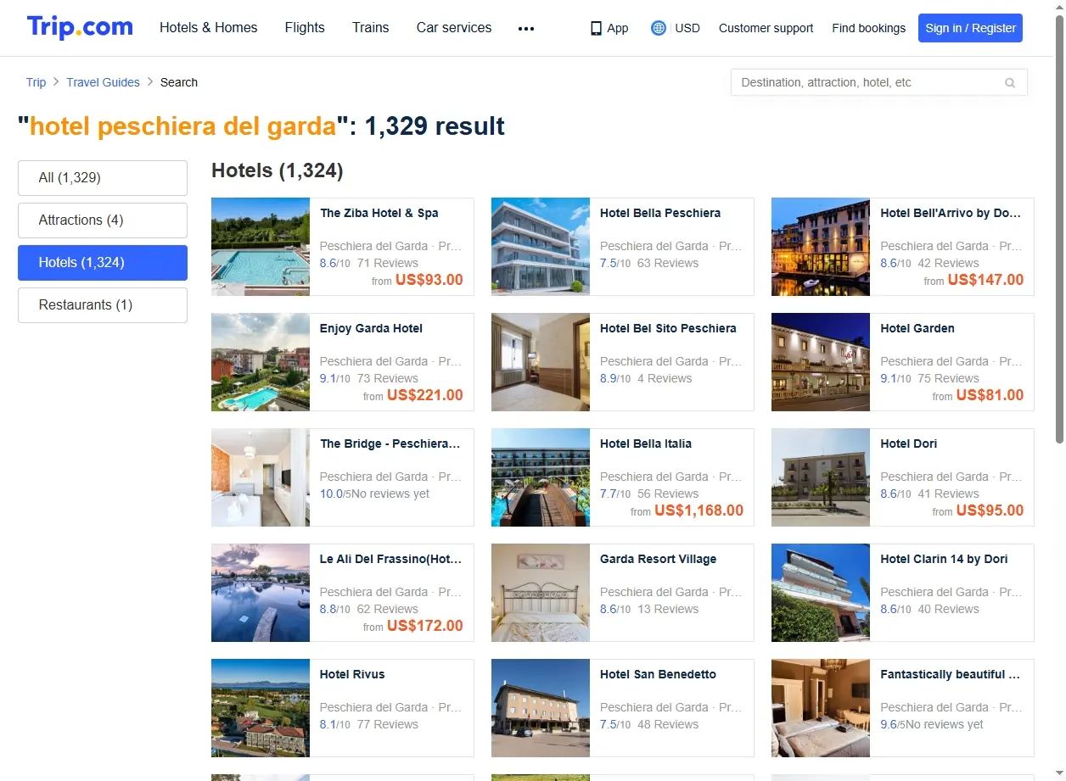Click the phone App icon
The image size is (1066, 781).
[x=596, y=28]
